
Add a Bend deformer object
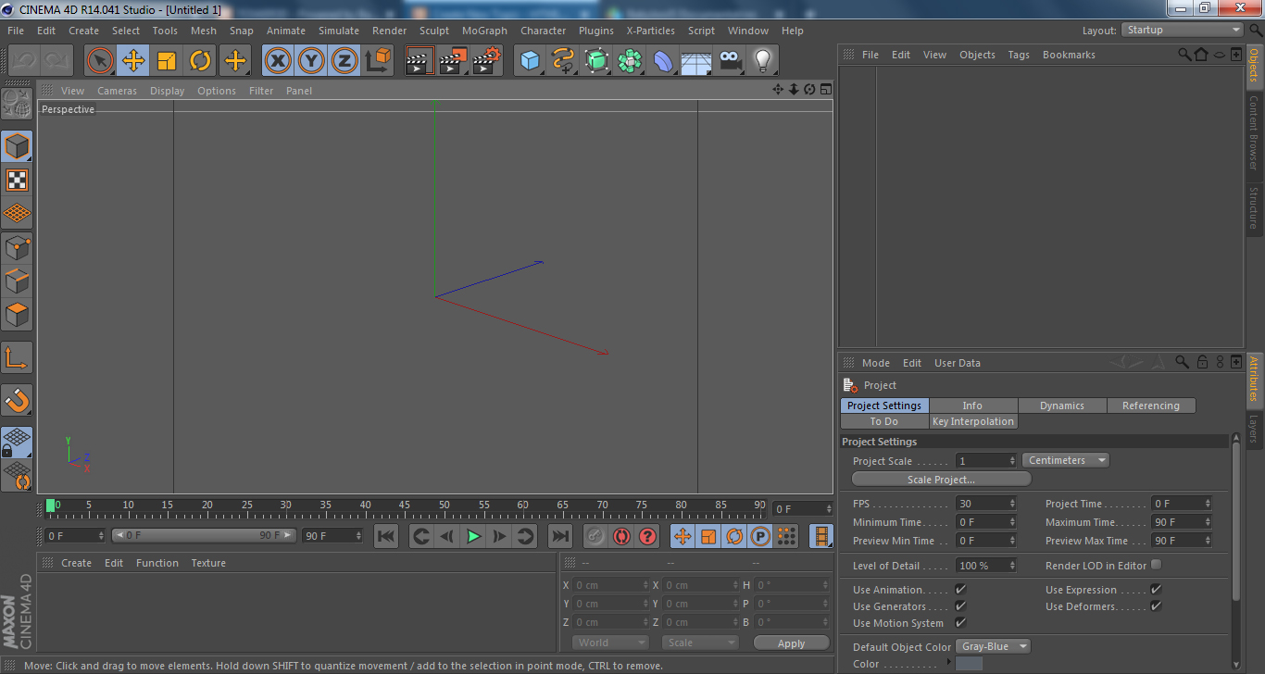(663, 61)
